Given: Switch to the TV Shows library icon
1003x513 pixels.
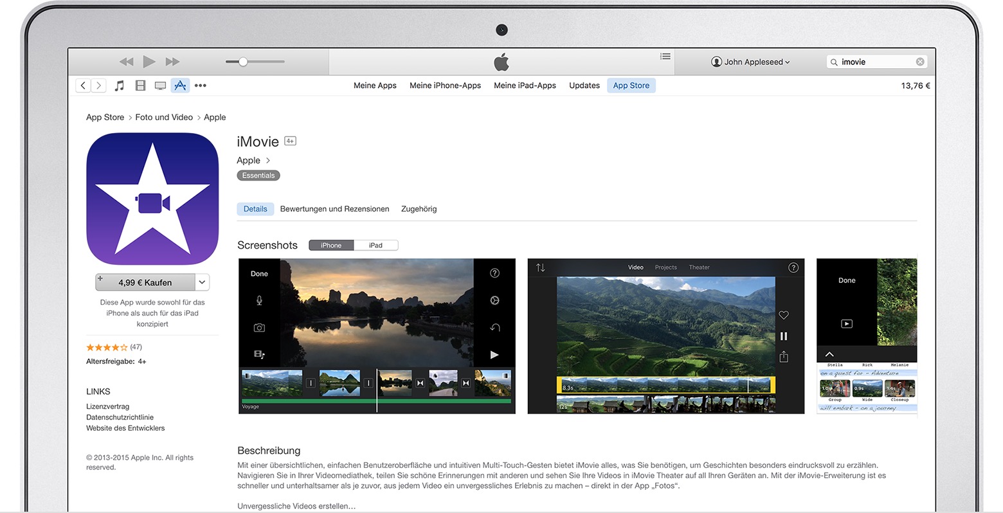Looking at the screenshot, I should point(160,85).
